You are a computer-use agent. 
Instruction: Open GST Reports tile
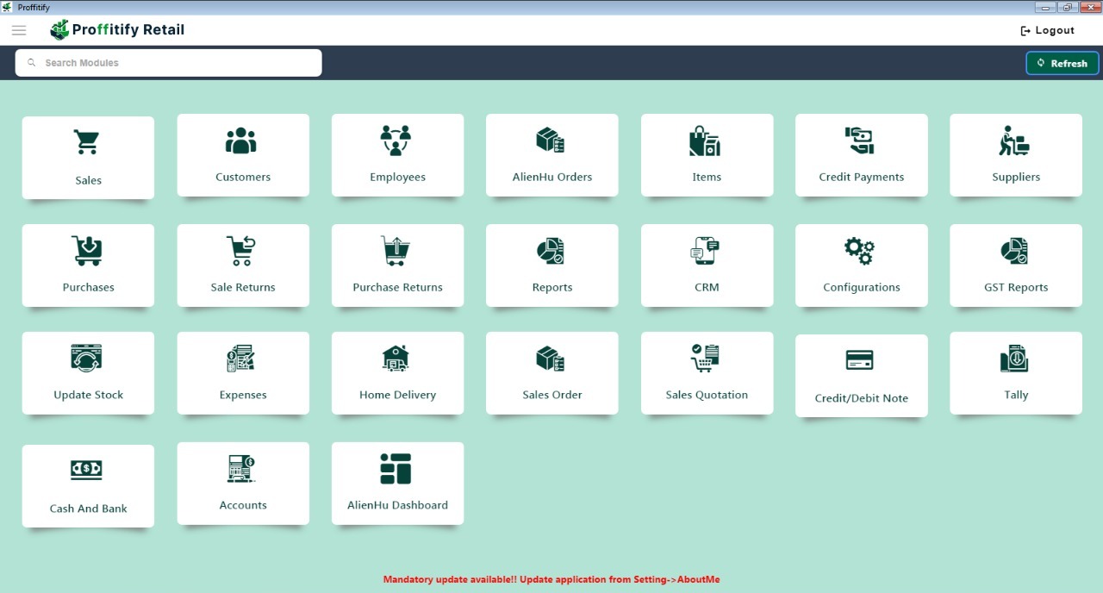click(x=1016, y=265)
